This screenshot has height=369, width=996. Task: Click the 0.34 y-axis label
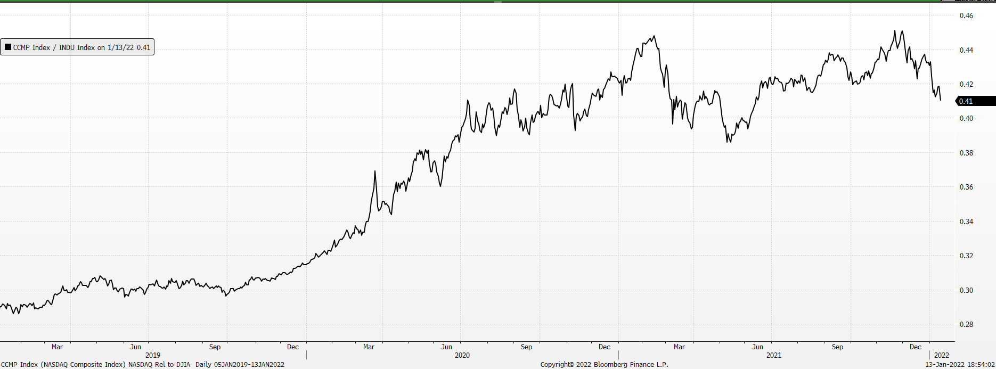point(966,222)
